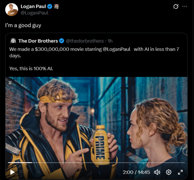The image size is (194, 180).
Task: Open the three-dot more options menu
Action: pos(185,6)
